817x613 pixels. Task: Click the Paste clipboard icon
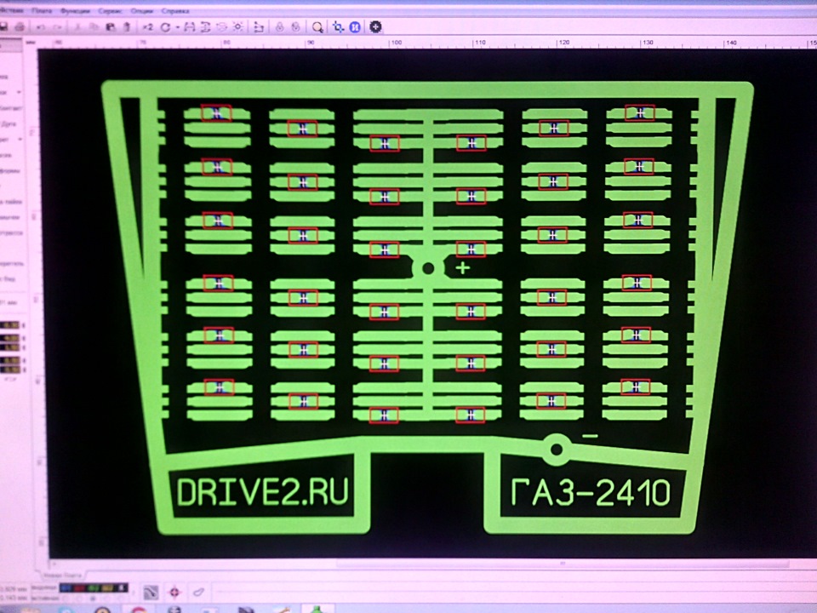[x=111, y=27]
